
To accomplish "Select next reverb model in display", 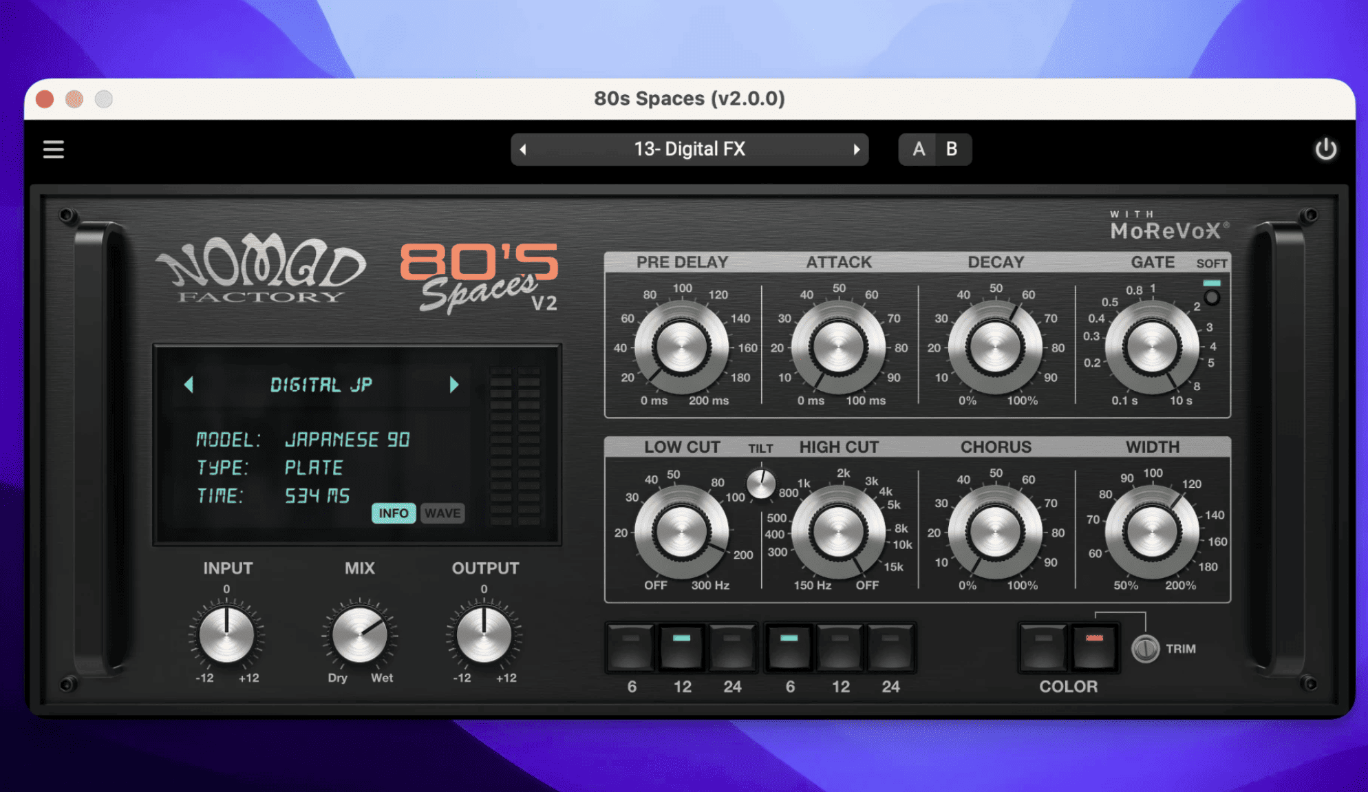I will [453, 385].
